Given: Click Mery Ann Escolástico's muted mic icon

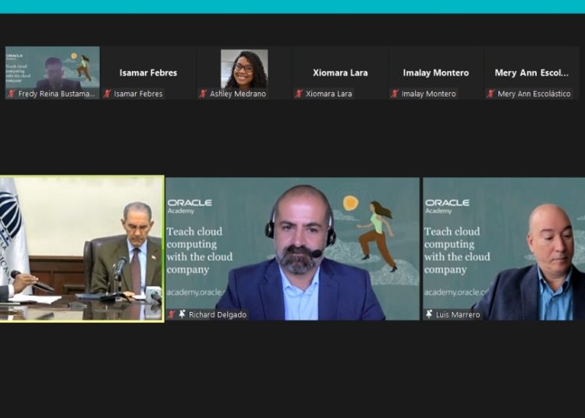Looking at the screenshot, I should pyautogui.click(x=491, y=94).
